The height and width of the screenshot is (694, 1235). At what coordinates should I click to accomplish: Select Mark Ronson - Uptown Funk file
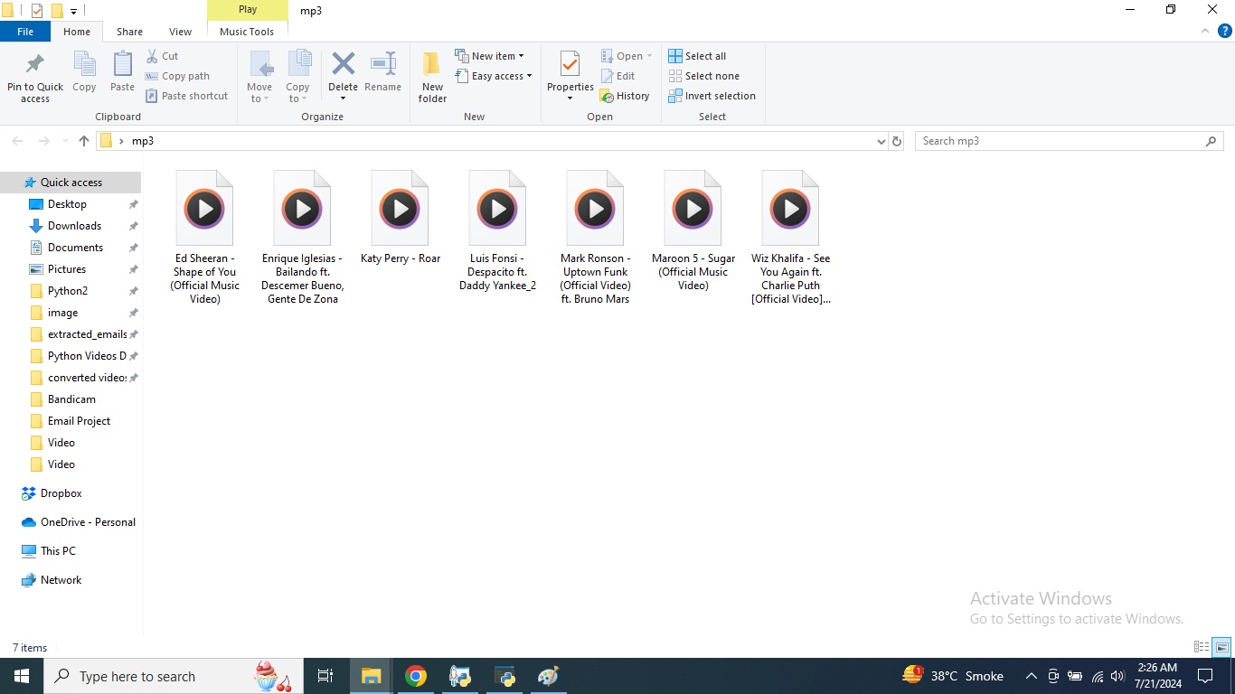click(x=595, y=238)
